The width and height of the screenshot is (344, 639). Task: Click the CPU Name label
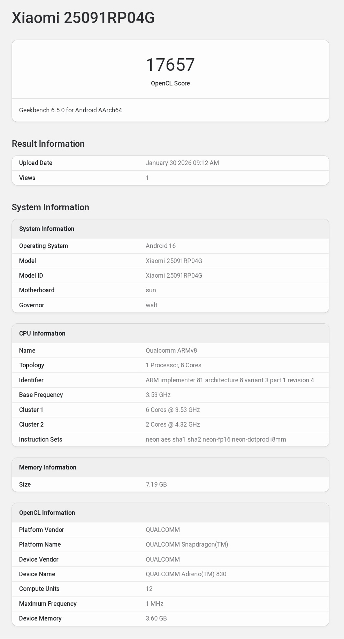[27, 351]
